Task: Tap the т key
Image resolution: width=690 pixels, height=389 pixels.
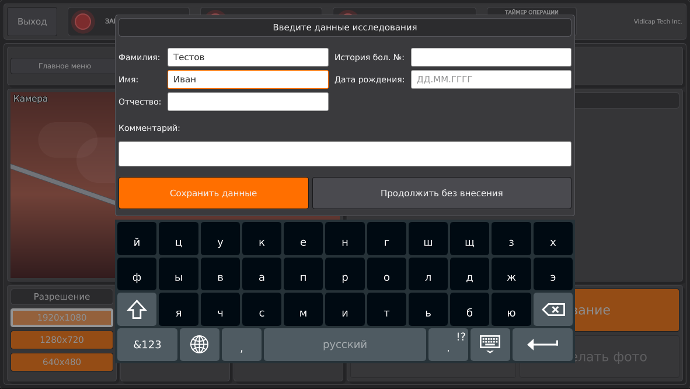Action: point(386,309)
